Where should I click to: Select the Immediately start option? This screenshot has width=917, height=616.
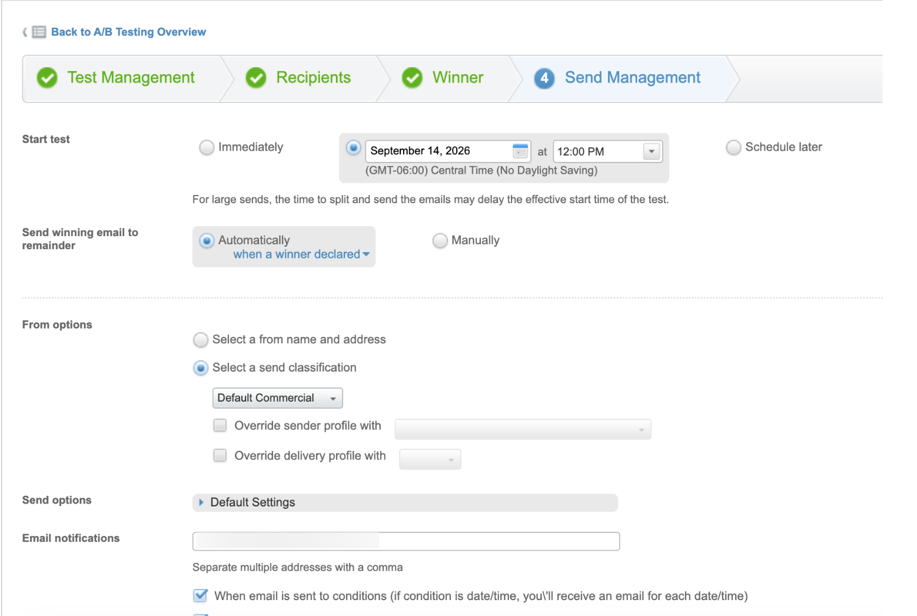(x=207, y=147)
